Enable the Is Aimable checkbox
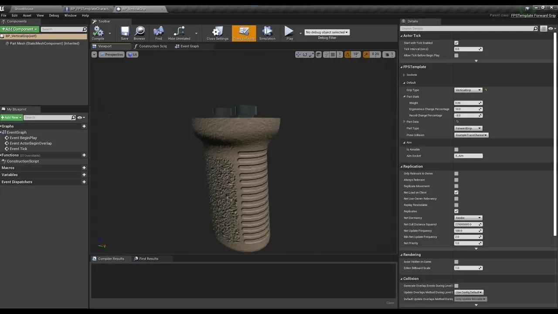 tap(456, 149)
